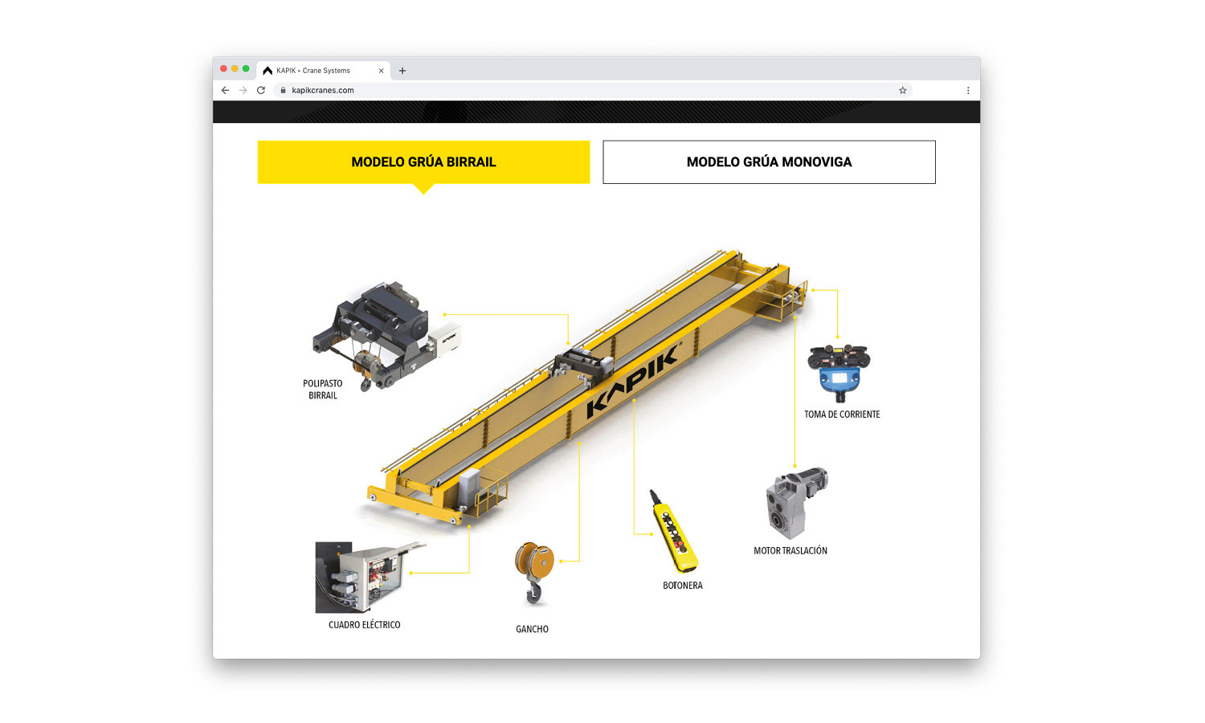Click the TOMA DE CORRIENTE label

(842, 415)
